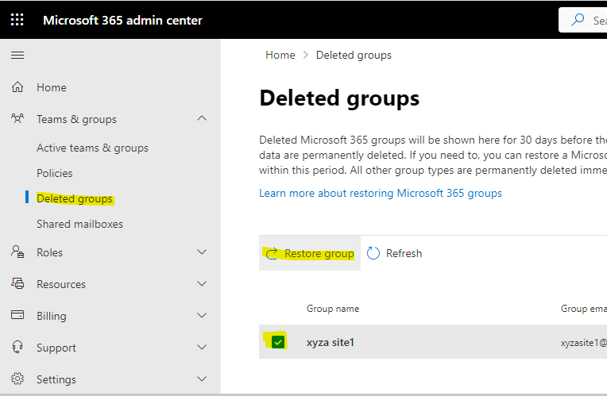
Task: Click the Teams & groups people icon
Action: tap(17, 119)
